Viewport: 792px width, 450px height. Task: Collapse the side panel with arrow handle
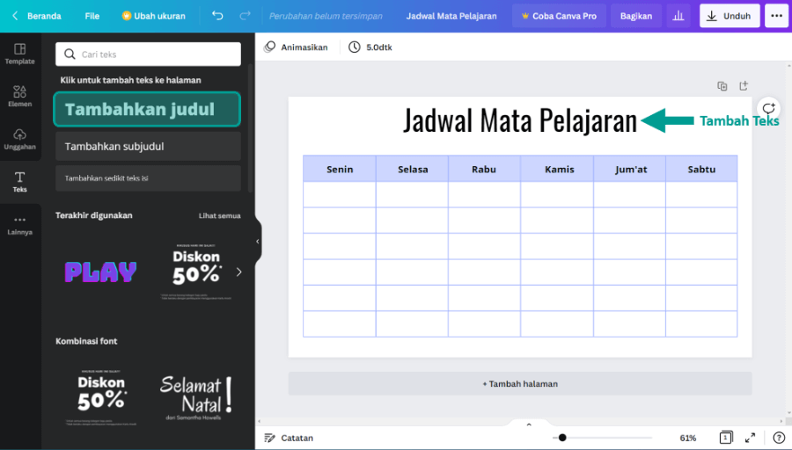[x=258, y=242]
